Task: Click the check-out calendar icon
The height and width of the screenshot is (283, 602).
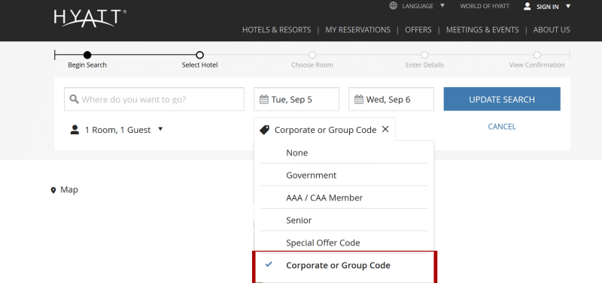Action: (x=359, y=100)
